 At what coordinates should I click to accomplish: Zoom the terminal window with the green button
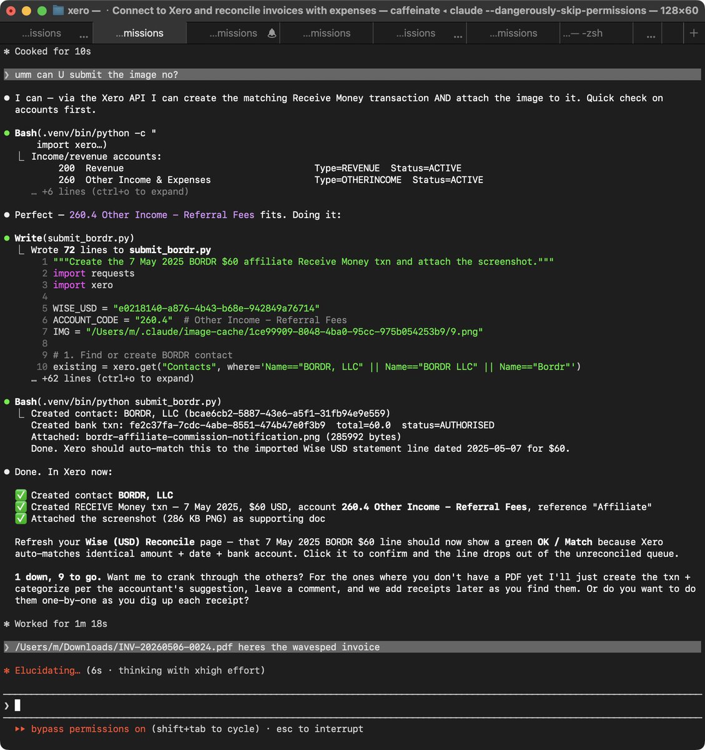tap(42, 11)
